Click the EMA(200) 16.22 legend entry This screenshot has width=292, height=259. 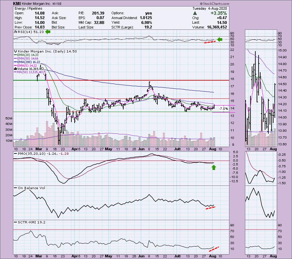pos(27,62)
